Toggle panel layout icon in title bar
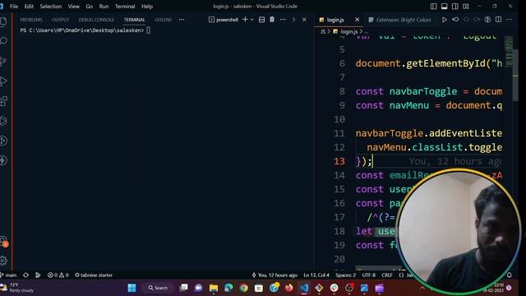Image resolution: width=526 pixels, height=296 pixels. tap(444, 7)
